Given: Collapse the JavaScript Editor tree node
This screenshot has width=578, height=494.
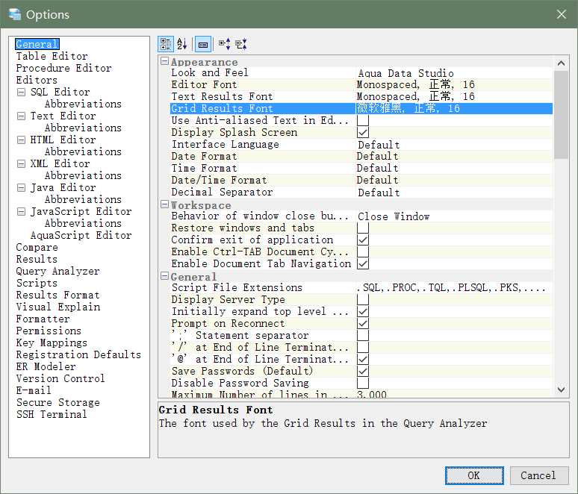Looking at the screenshot, I should point(22,211).
